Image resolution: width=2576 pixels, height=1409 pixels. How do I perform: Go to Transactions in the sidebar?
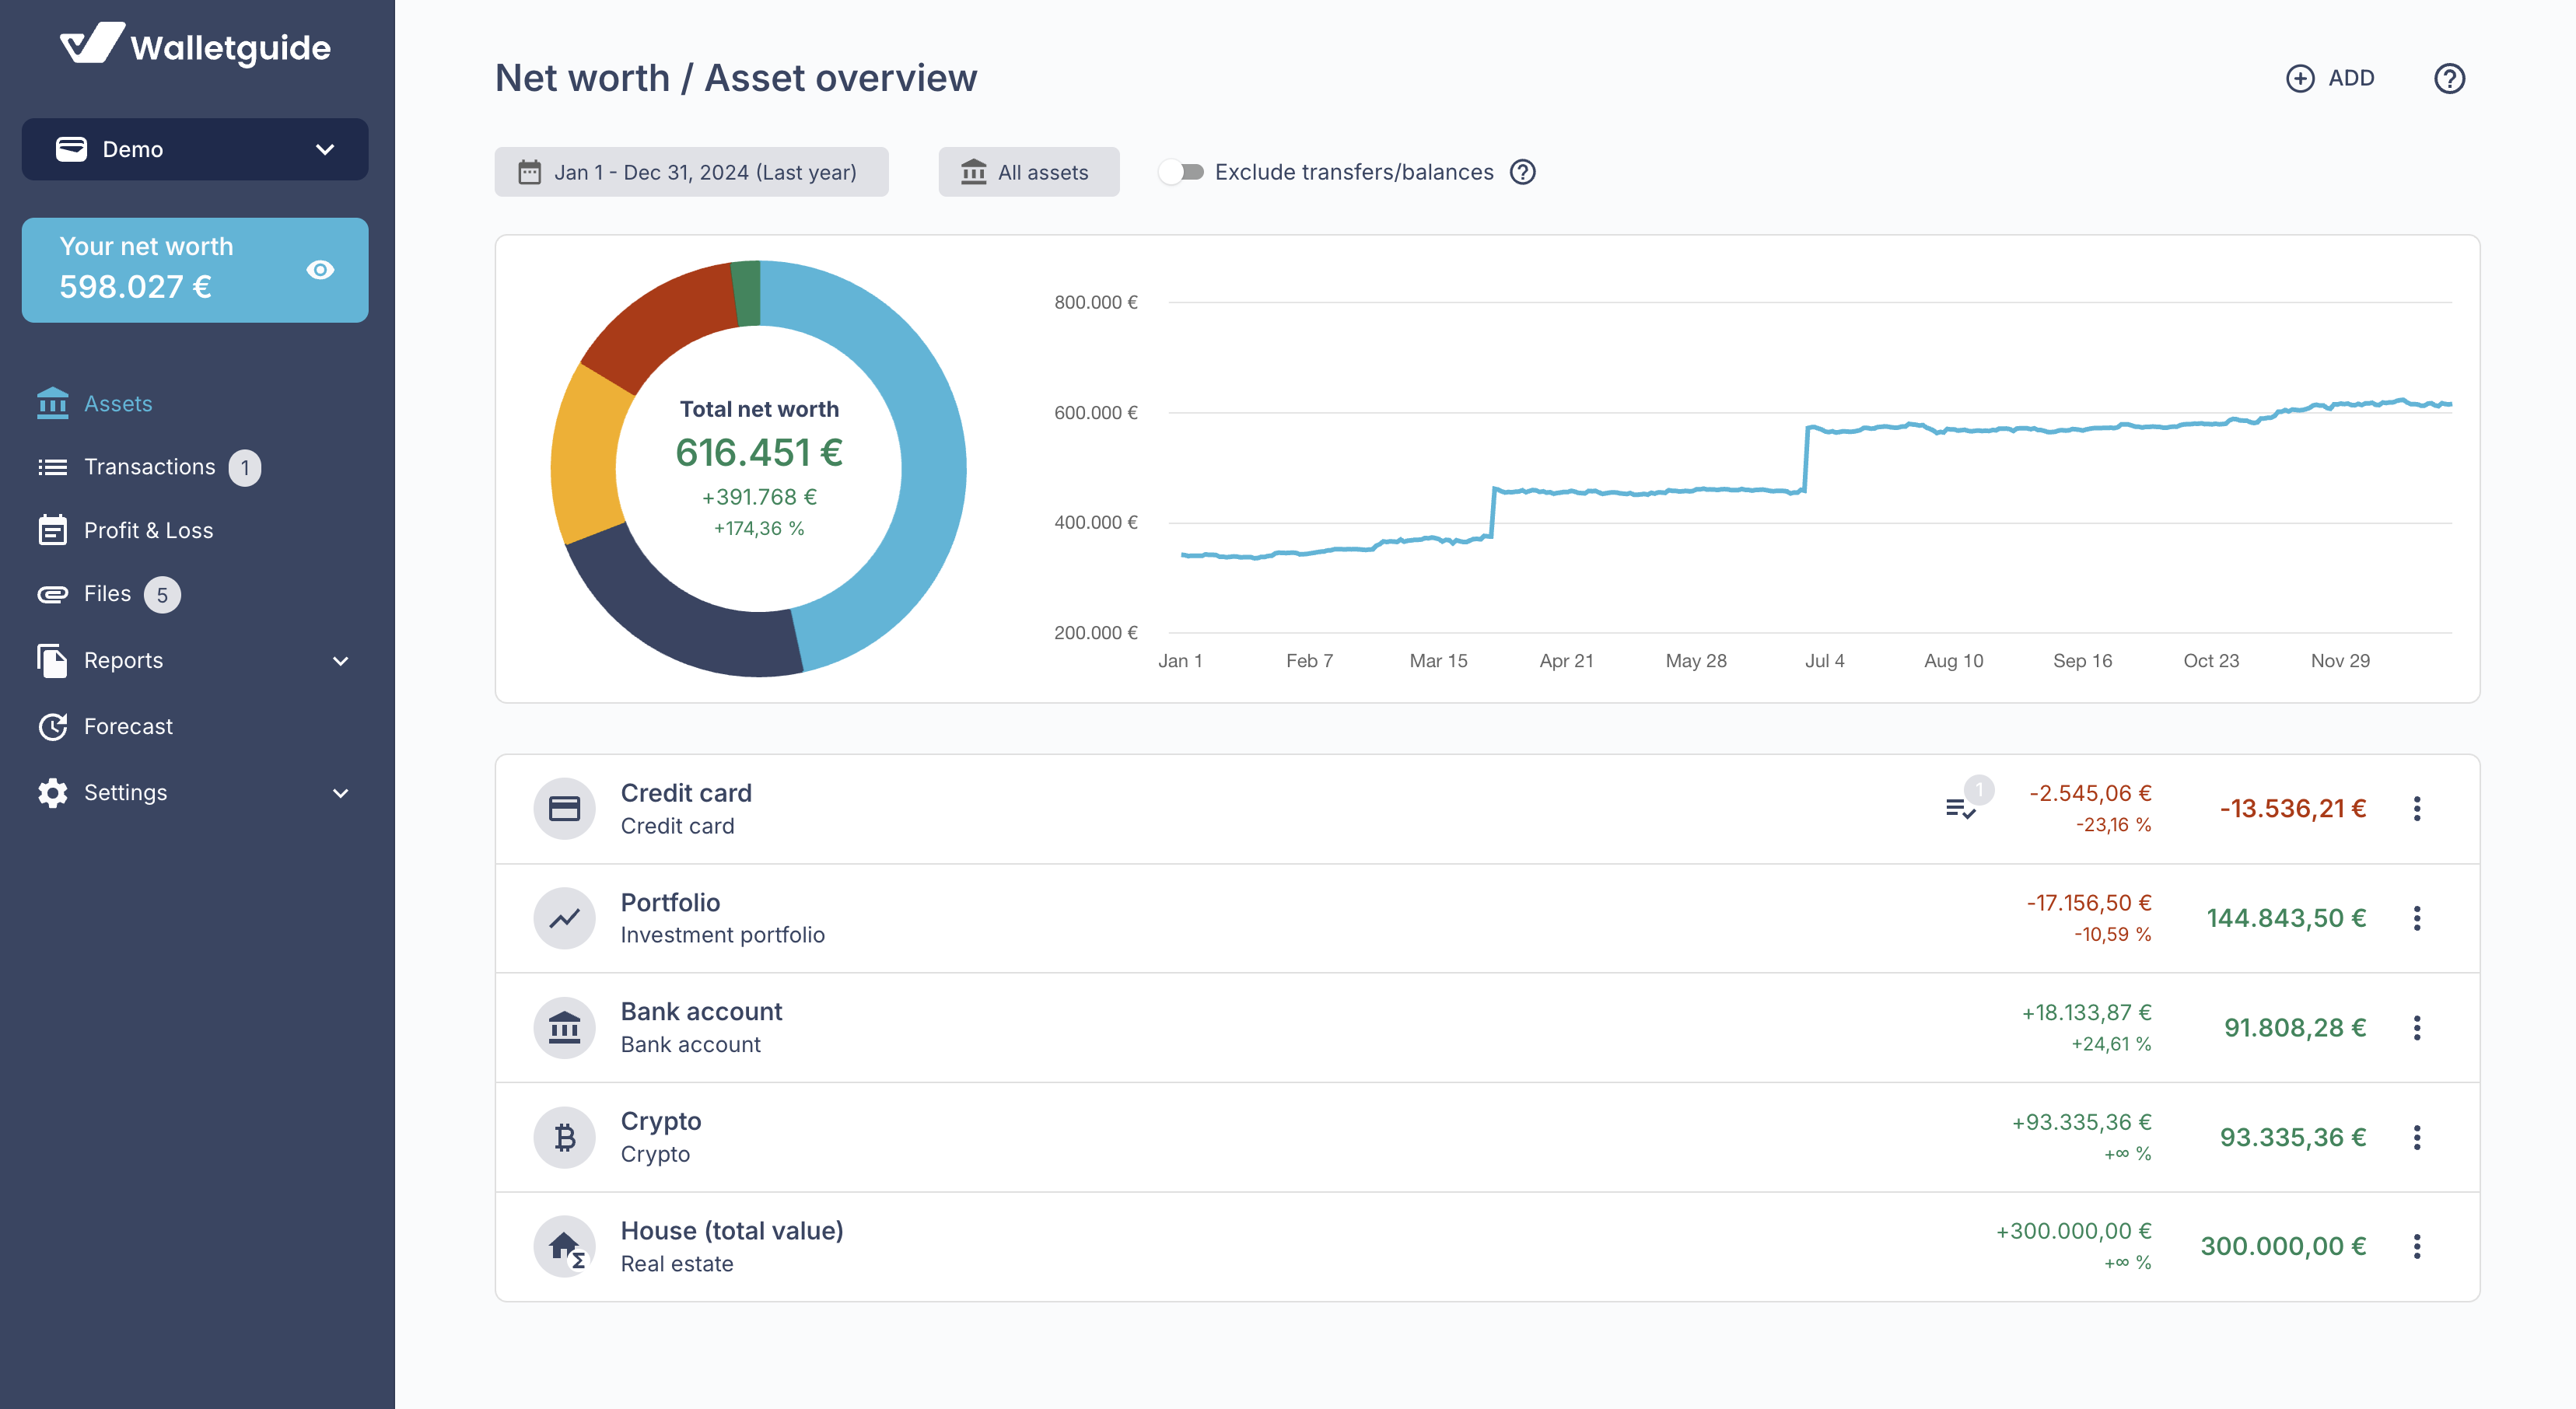coord(149,467)
